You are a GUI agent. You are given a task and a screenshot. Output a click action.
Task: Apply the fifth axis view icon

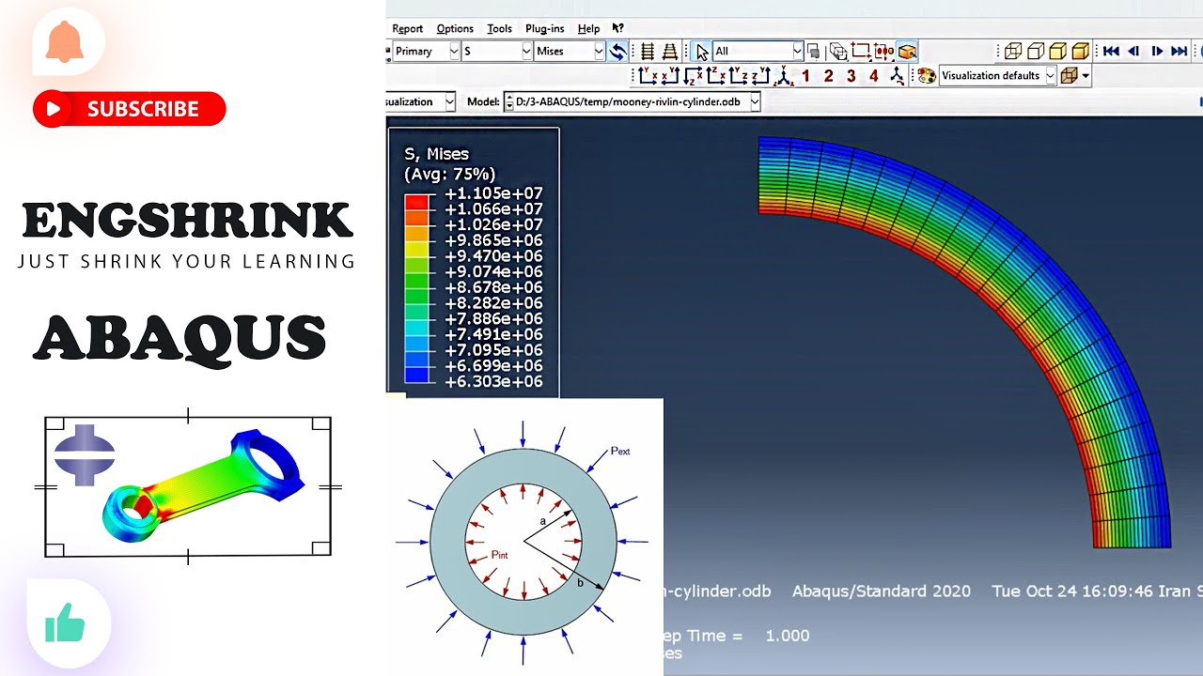tap(739, 75)
